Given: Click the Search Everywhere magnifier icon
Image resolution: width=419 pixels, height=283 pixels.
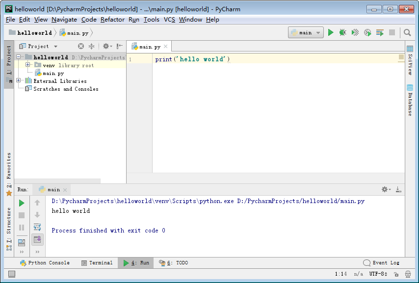Looking at the screenshot, I should [x=407, y=32].
